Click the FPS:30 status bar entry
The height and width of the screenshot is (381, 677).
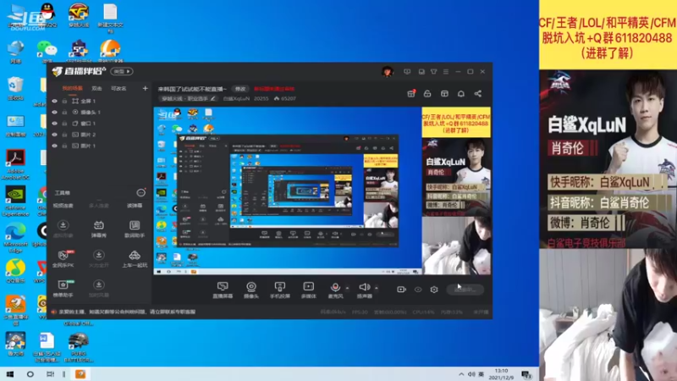[x=360, y=312]
